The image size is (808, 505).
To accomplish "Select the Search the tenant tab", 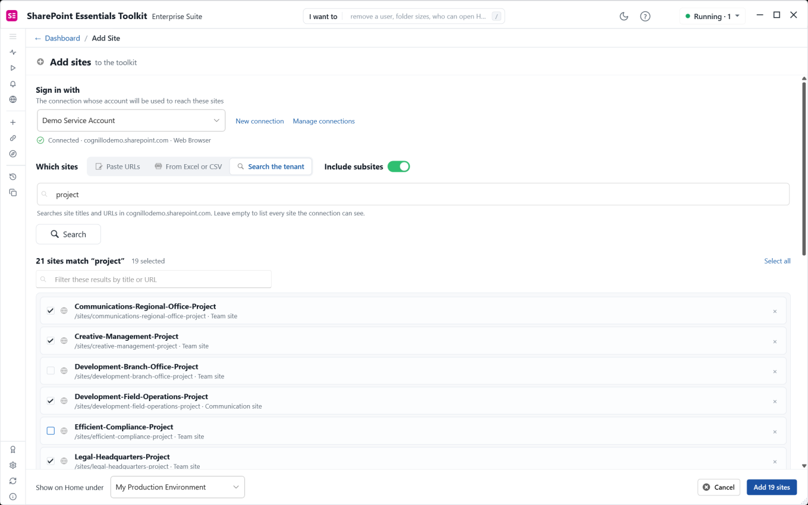I will (x=271, y=167).
